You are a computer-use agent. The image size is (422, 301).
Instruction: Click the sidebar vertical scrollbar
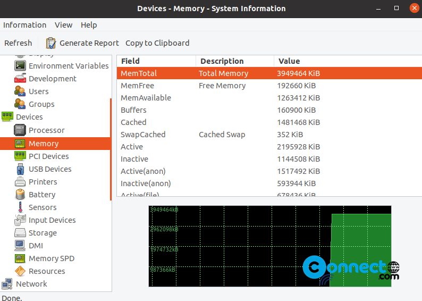tap(111, 149)
